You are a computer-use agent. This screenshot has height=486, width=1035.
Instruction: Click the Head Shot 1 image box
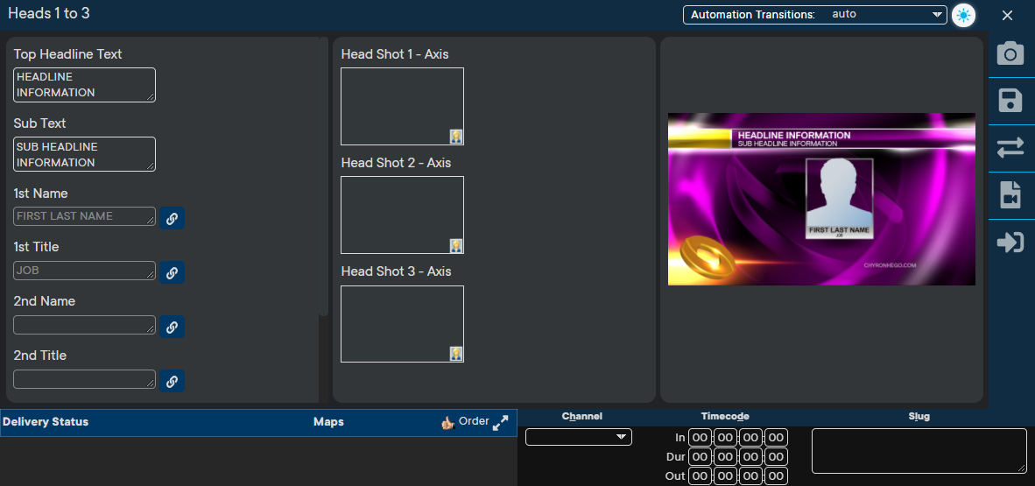402,106
